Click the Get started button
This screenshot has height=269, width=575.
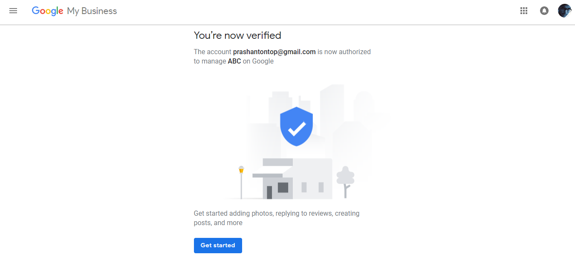click(218, 246)
